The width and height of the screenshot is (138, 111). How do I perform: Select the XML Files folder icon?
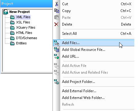tap(12, 17)
